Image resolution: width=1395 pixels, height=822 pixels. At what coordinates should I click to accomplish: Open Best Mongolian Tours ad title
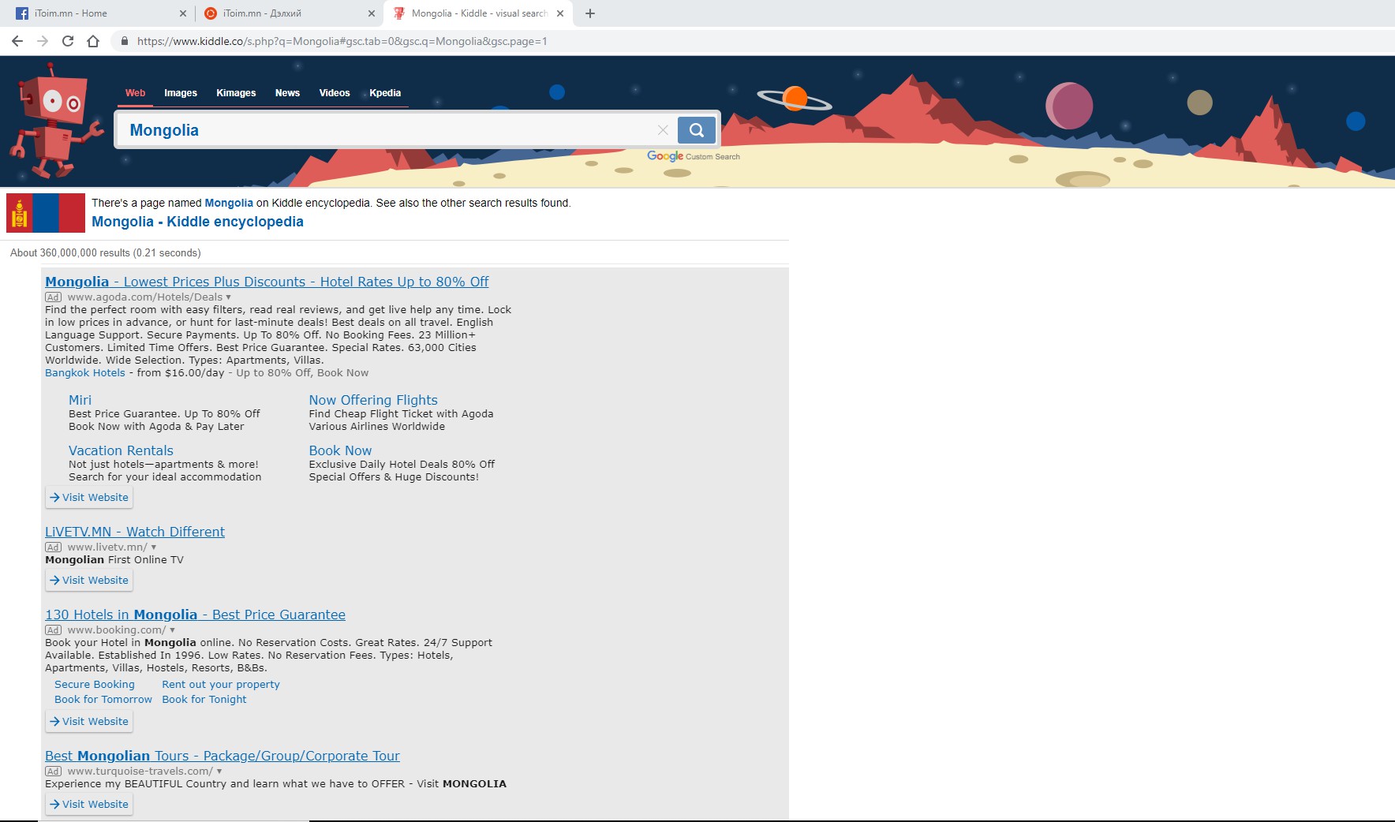click(223, 756)
